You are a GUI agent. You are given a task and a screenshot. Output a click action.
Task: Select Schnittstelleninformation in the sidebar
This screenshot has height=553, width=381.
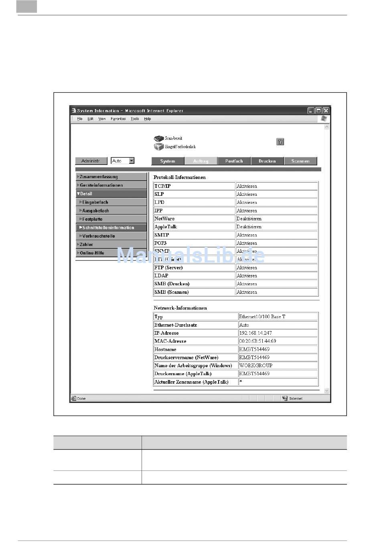[x=111, y=228]
